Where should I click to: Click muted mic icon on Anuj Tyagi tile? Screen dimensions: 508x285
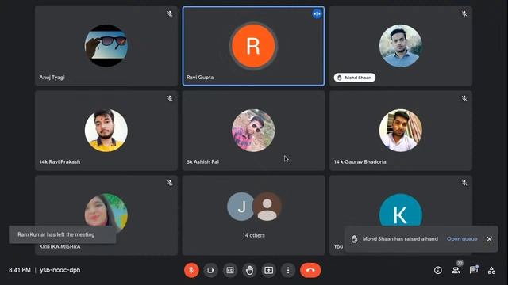click(170, 13)
